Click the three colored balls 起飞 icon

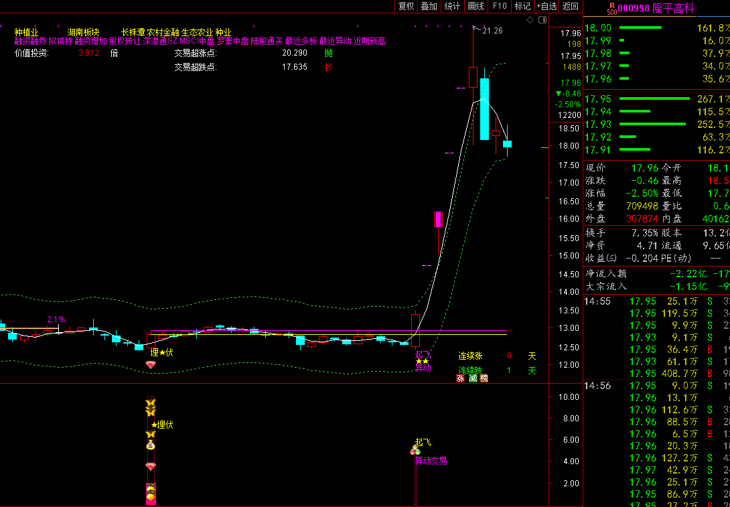tap(415, 449)
